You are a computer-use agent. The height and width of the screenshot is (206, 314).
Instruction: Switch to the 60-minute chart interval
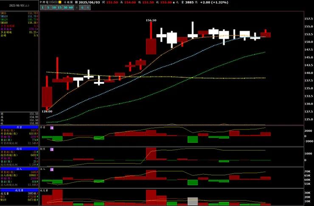(x=71, y=8)
